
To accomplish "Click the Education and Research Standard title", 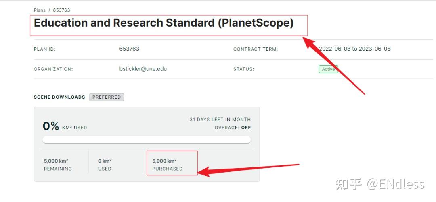I will click(163, 23).
